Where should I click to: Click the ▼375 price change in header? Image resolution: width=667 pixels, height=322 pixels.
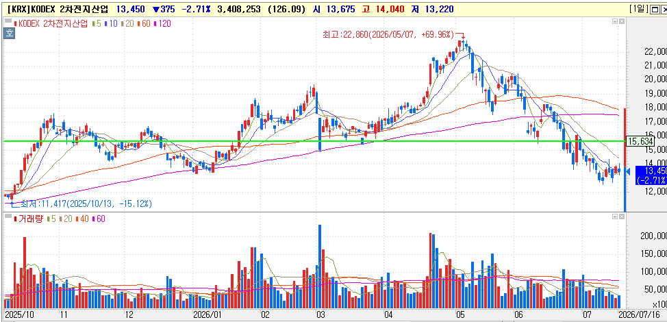[164, 9]
